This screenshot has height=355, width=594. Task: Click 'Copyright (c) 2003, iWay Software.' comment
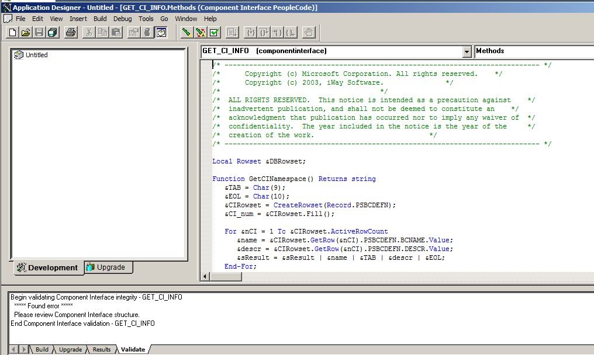click(314, 82)
